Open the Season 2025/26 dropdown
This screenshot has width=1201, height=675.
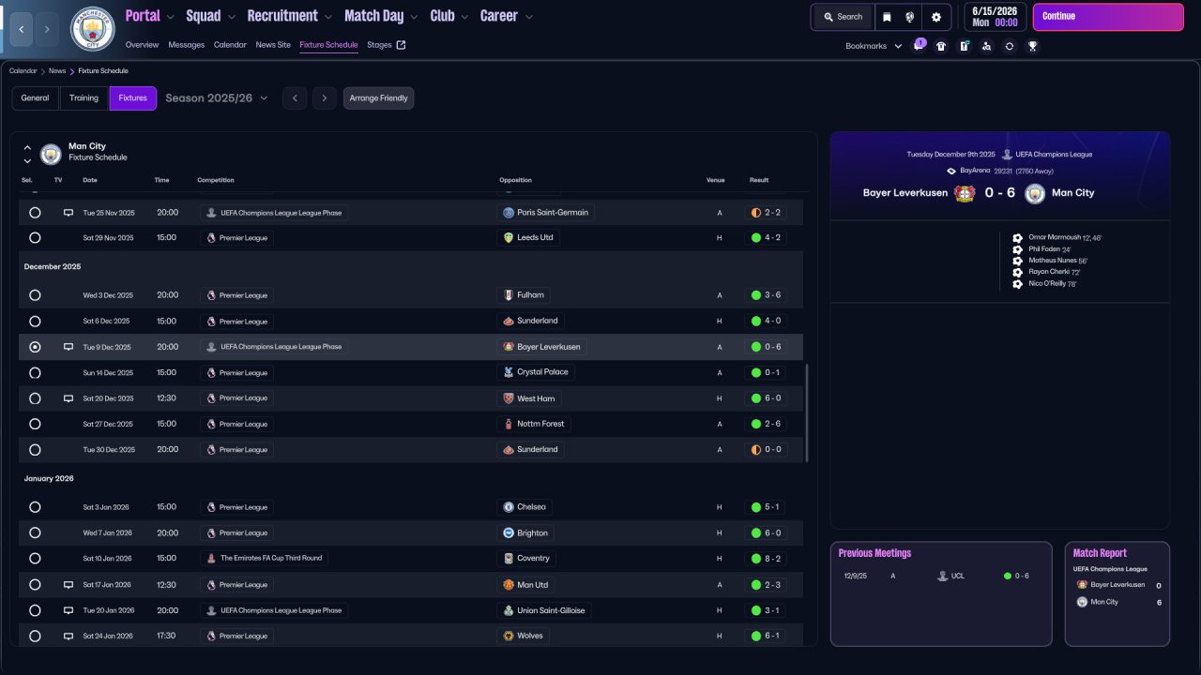[x=217, y=98]
